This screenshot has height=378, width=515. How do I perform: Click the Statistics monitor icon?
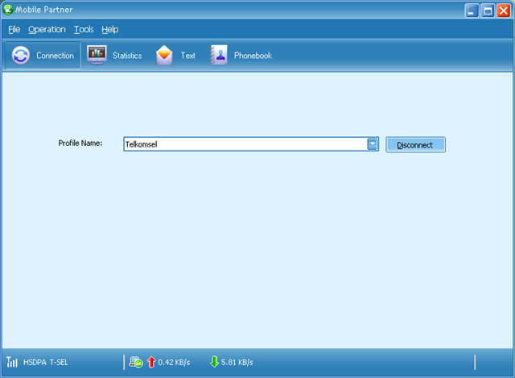97,55
